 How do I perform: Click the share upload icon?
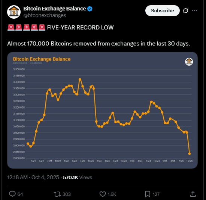[x=193, y=194]
